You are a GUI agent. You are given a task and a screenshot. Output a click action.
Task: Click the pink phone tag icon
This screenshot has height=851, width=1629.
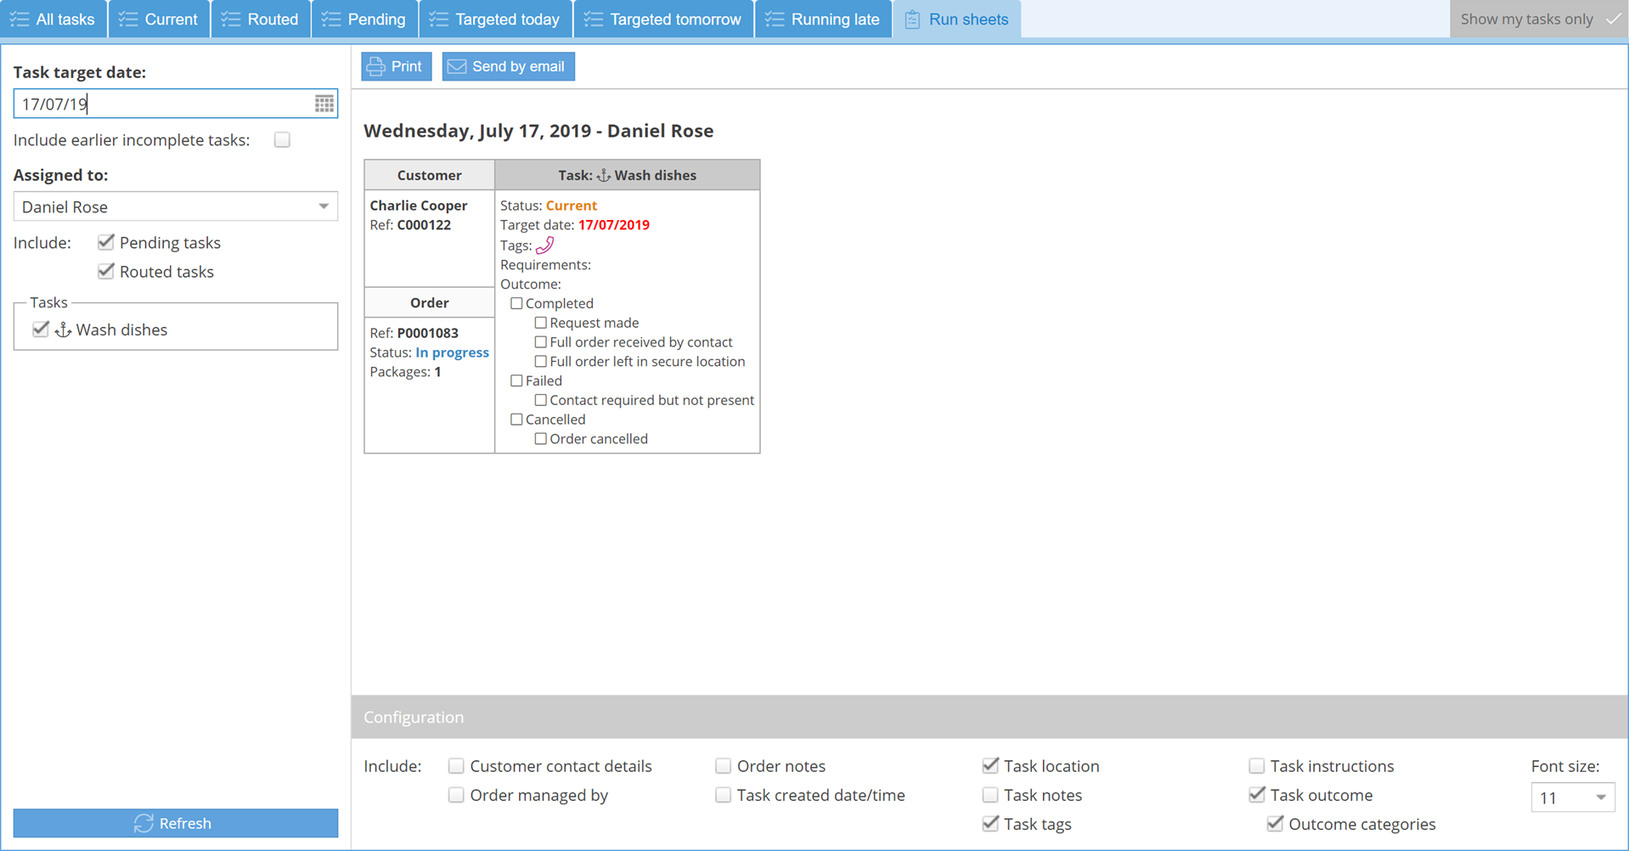point(544,245)
